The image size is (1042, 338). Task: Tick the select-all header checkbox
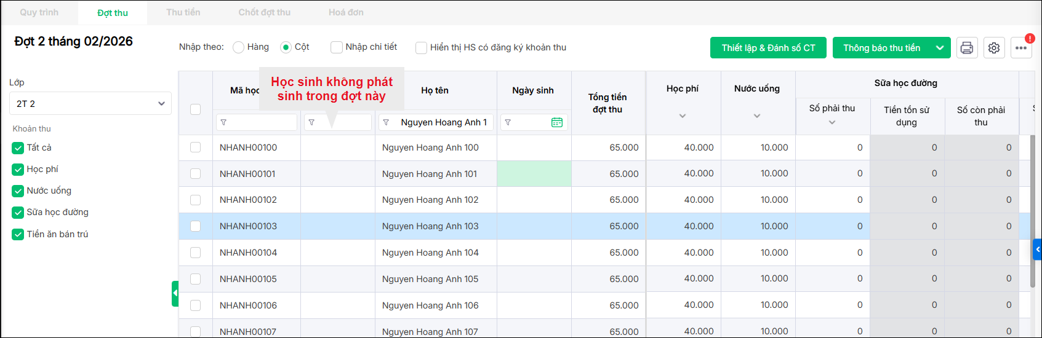pyautogui.click(x=196, y=109)
